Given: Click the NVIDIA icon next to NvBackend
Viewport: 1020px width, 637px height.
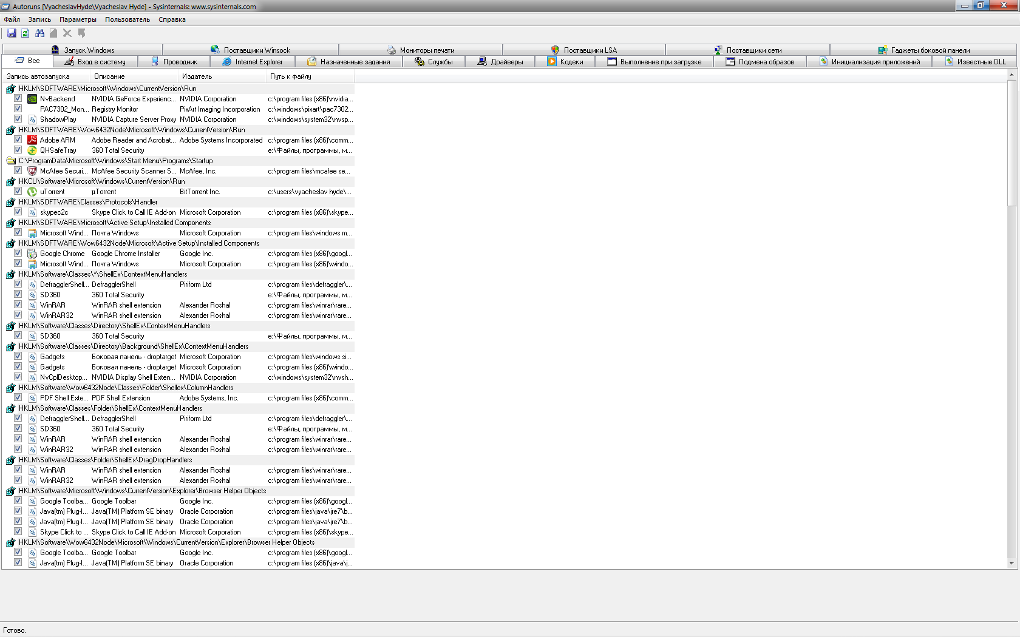Looking at the screenshot, I should [32, 99].
